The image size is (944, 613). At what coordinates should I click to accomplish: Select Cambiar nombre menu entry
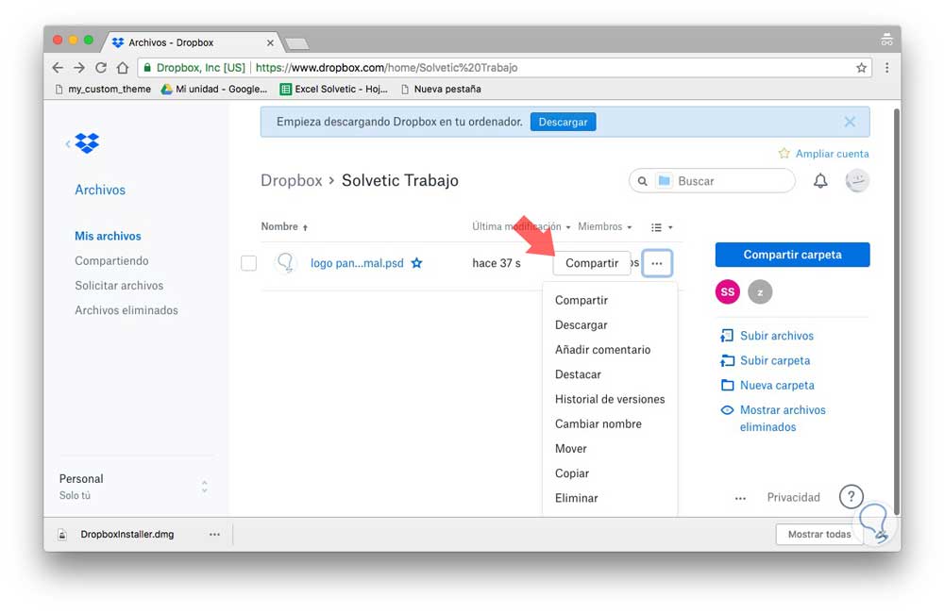click(x=598, y=423)
